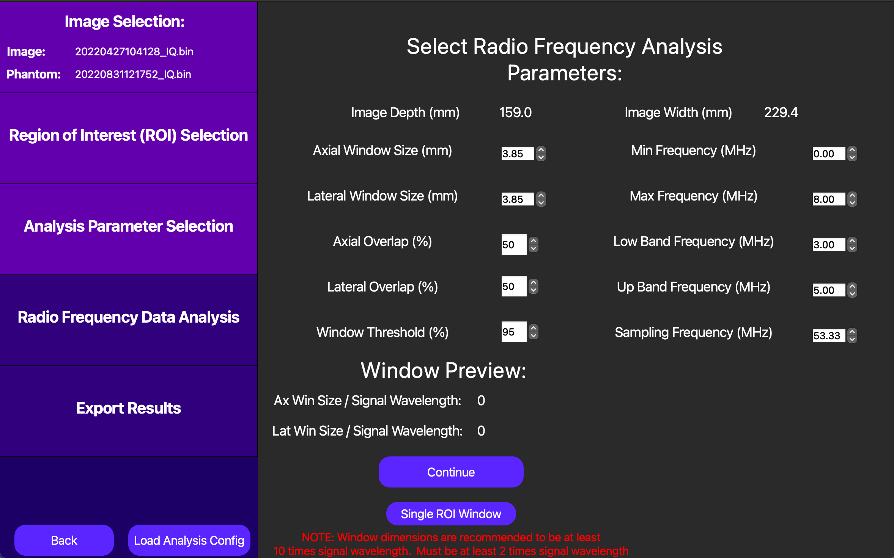Viewport: 894px width, 558px height.
Task: Focus the Lateral Window Size input field
Action: [x=518, y=199]
